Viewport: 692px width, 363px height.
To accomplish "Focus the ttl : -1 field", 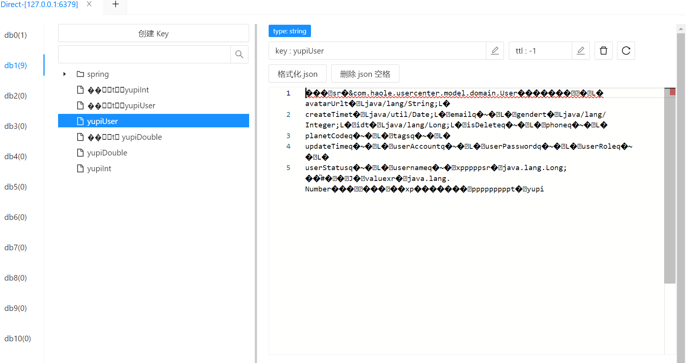I will (540, 51).
